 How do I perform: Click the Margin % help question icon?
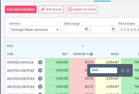click(91, 54)
